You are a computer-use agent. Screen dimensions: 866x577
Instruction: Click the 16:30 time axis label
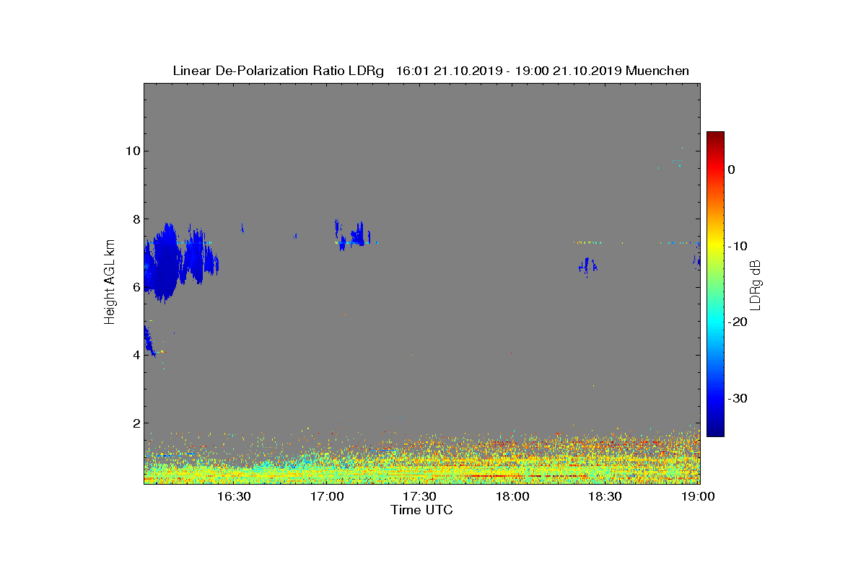[235, 496]
